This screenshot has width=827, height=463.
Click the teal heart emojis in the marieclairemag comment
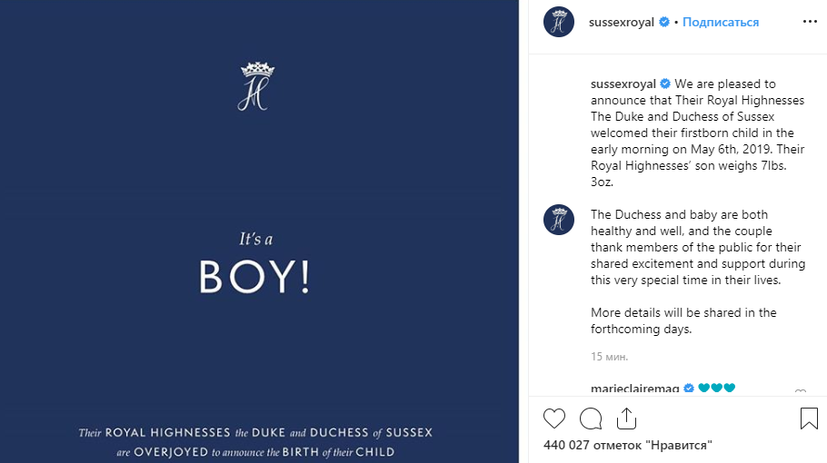point(716,389)
